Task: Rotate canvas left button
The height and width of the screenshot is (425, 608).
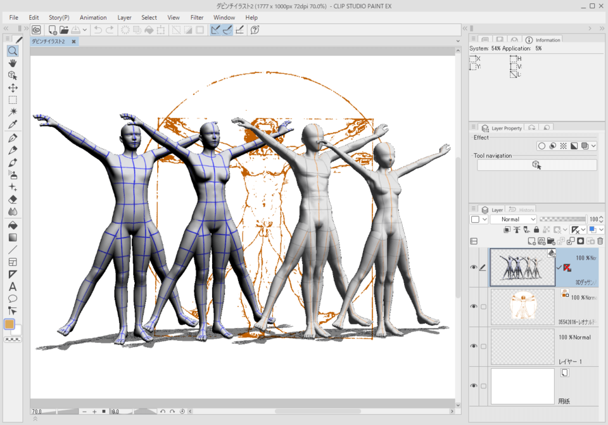Action: pyautogui.click(x=163, y=412)
